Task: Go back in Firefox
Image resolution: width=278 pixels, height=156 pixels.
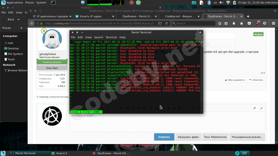Action: 32,23
